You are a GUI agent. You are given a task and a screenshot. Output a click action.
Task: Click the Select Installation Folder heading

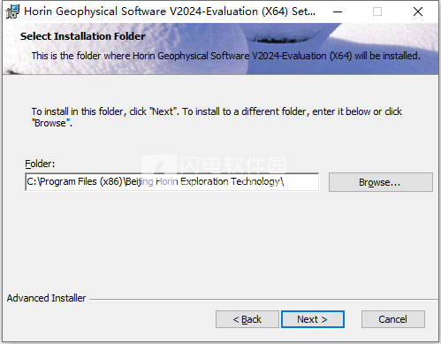tap(82, 36)
